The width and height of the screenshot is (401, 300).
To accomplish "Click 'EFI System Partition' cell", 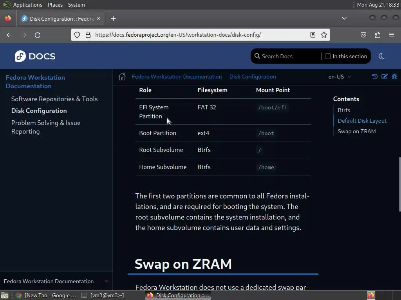I will click(x=154, y=112).
